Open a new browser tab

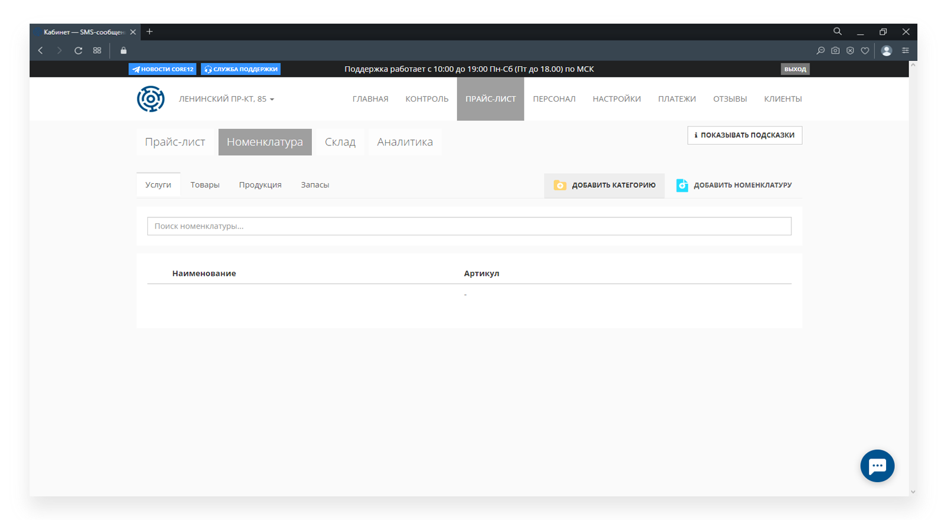point(150,32)
